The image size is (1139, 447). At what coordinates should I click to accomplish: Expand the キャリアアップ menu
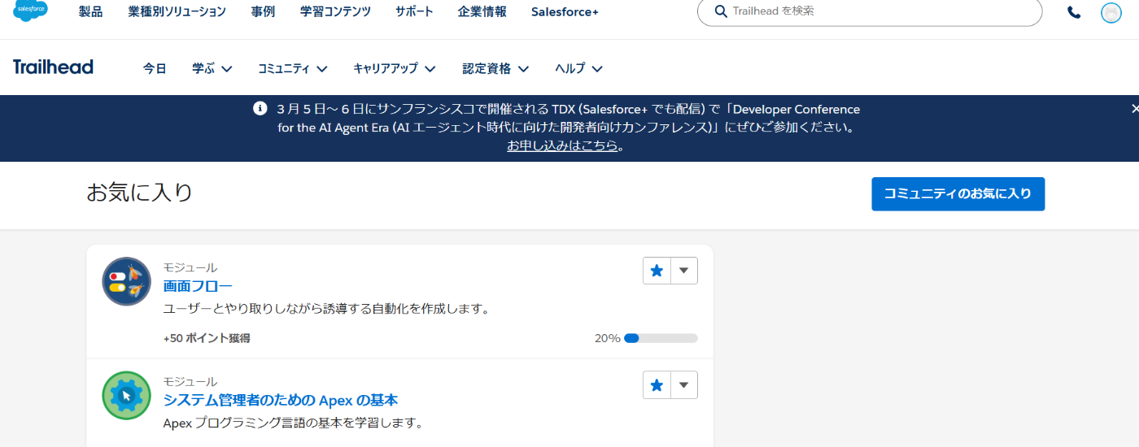coord(395,69)
